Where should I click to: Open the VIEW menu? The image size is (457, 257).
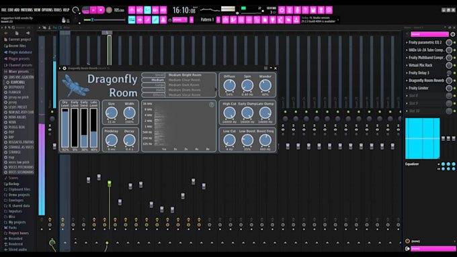tap(37, 10)
